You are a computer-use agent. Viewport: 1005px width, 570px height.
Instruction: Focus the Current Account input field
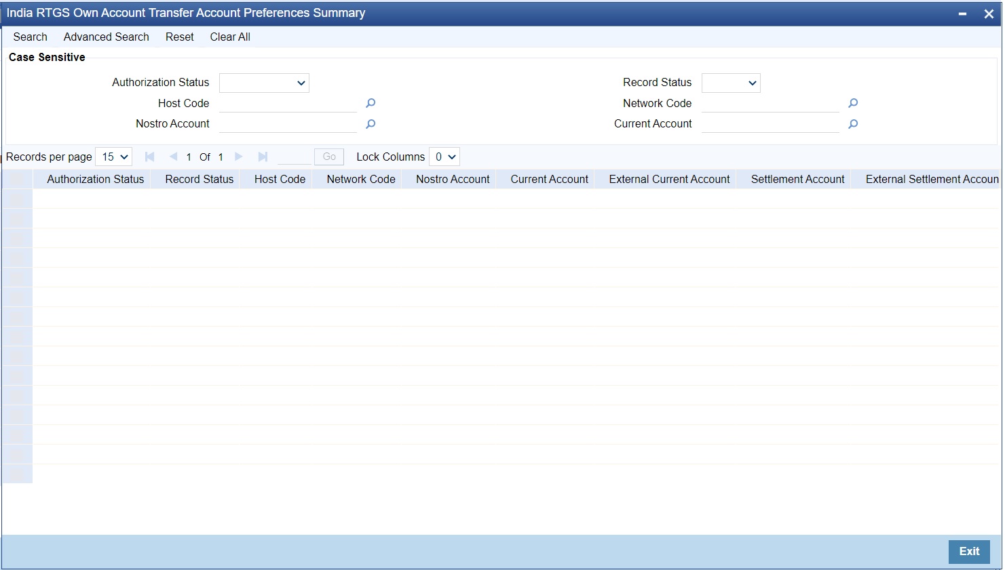(x=771, y=124)
